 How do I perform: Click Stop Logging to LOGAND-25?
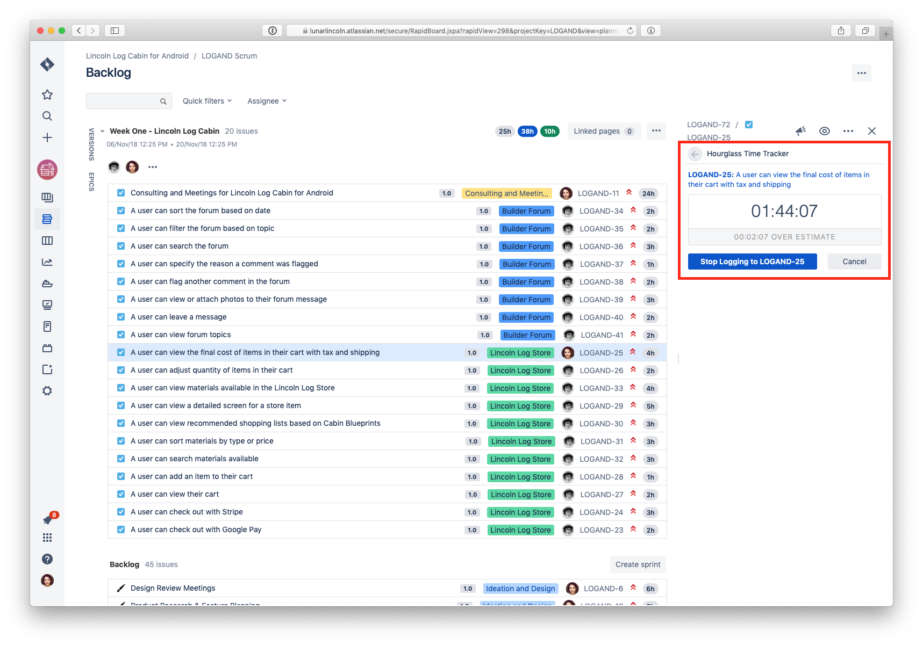click(753, 262)
